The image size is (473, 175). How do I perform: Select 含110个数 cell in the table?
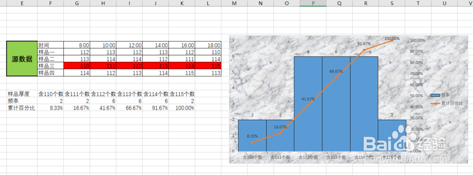tap(51, 94)
